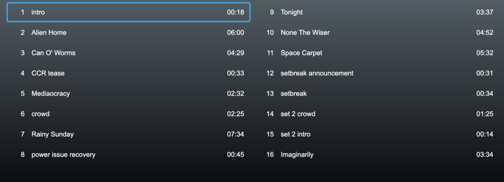Select setbreak announcement track
504x182 pixels.
(x=378, y=73)
